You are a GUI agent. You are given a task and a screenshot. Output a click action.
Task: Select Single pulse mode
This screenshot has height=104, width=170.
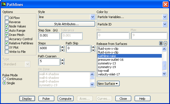click(4, 83)
